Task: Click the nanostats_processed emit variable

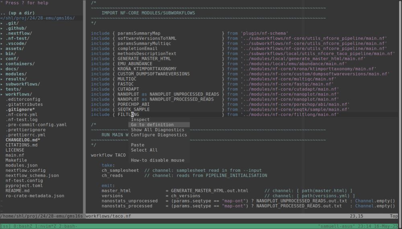Action: (x=127, y=206)
